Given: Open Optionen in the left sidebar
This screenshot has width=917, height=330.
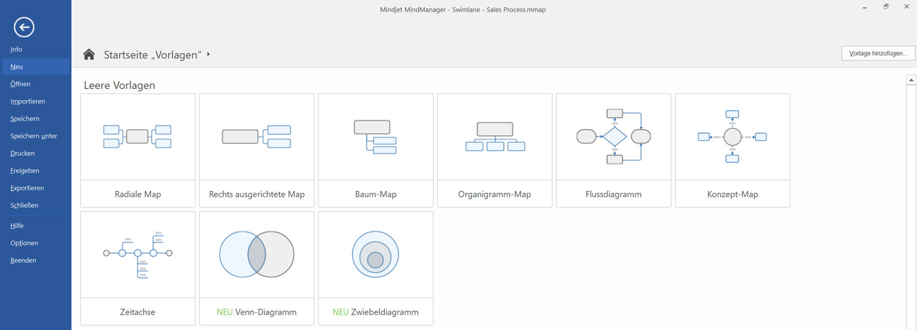Looking at the screenshot, I should [24, 243].
